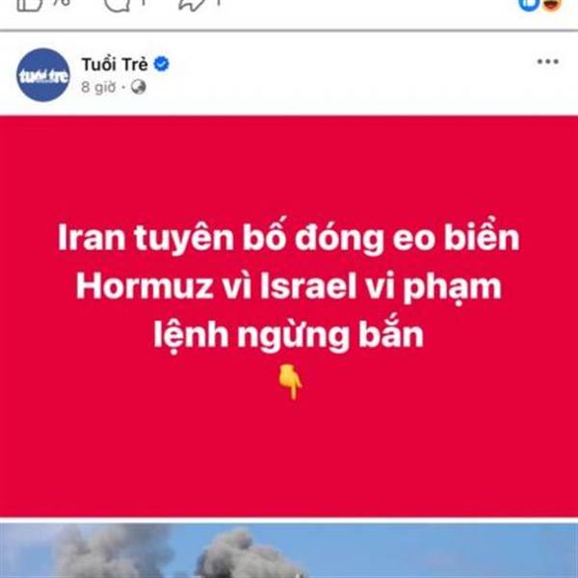Click the share count beside the arrow

[219, 2]
